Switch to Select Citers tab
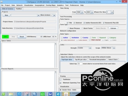 [x=113, y=60]
